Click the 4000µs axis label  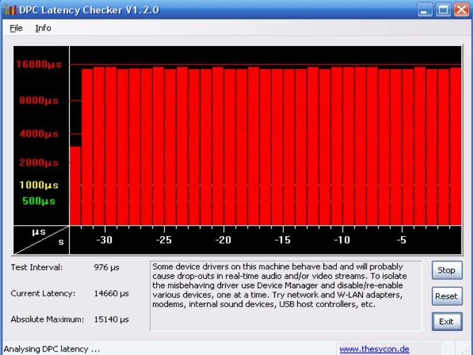click(39, 134)
